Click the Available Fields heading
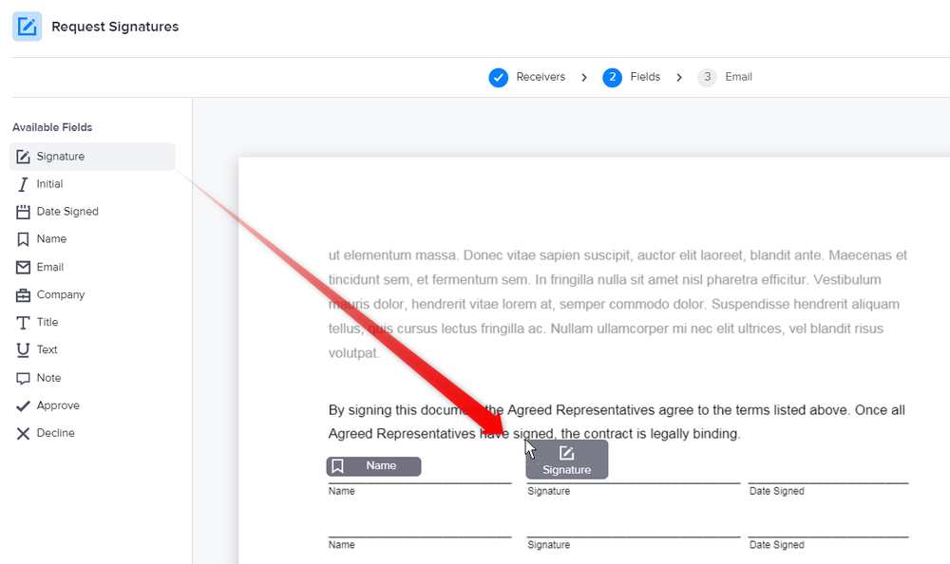950x564 pixels. click(x=52, y=127)
